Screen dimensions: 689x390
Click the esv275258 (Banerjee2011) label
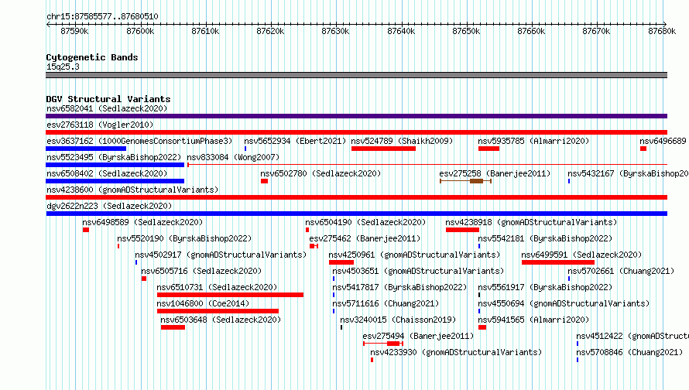tap(495, 173)
